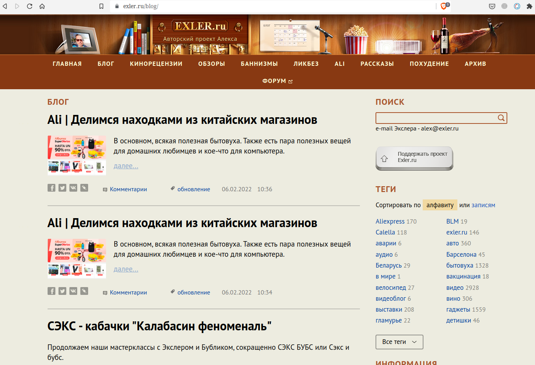The height and width of the screenshot is (365, 535).
Task: Sort tags by "алфавиту"
Action: point(440,205)
